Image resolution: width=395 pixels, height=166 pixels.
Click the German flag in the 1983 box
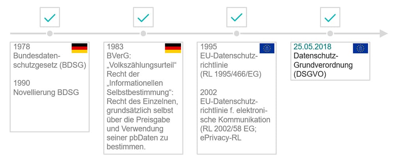coord(173,48)
